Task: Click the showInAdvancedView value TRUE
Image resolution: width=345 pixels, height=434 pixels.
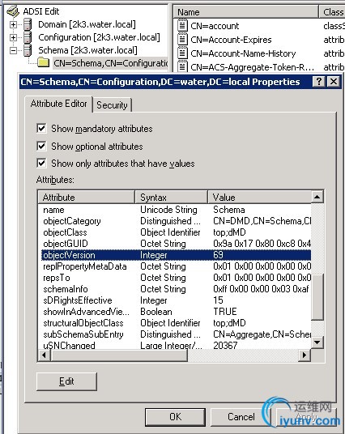Action: (225, 312)
